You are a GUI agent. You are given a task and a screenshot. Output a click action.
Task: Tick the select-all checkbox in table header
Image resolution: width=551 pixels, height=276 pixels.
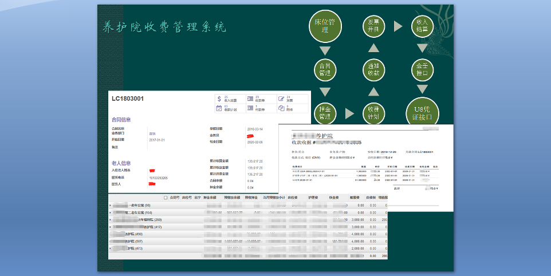(x=166, y=198)
